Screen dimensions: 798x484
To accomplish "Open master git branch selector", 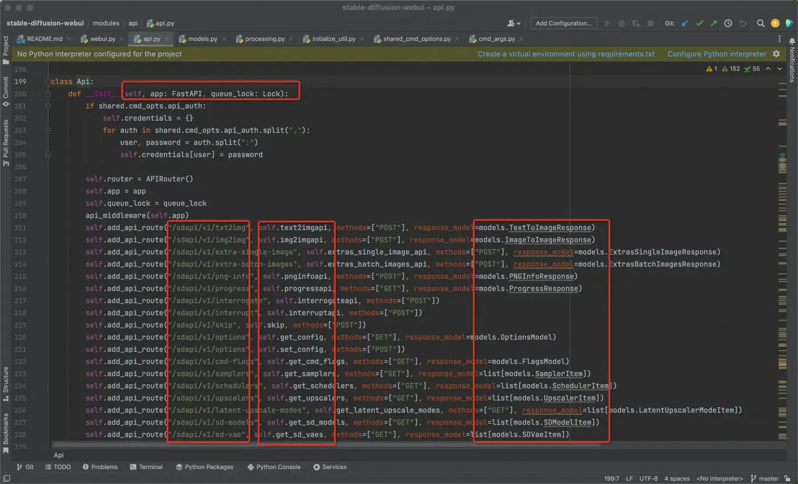I will coord(764,478).
